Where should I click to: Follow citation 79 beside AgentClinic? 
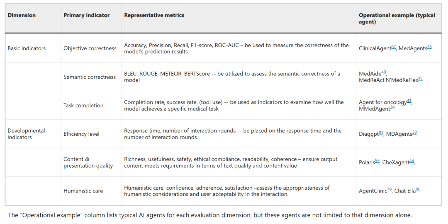click(390, 190)
